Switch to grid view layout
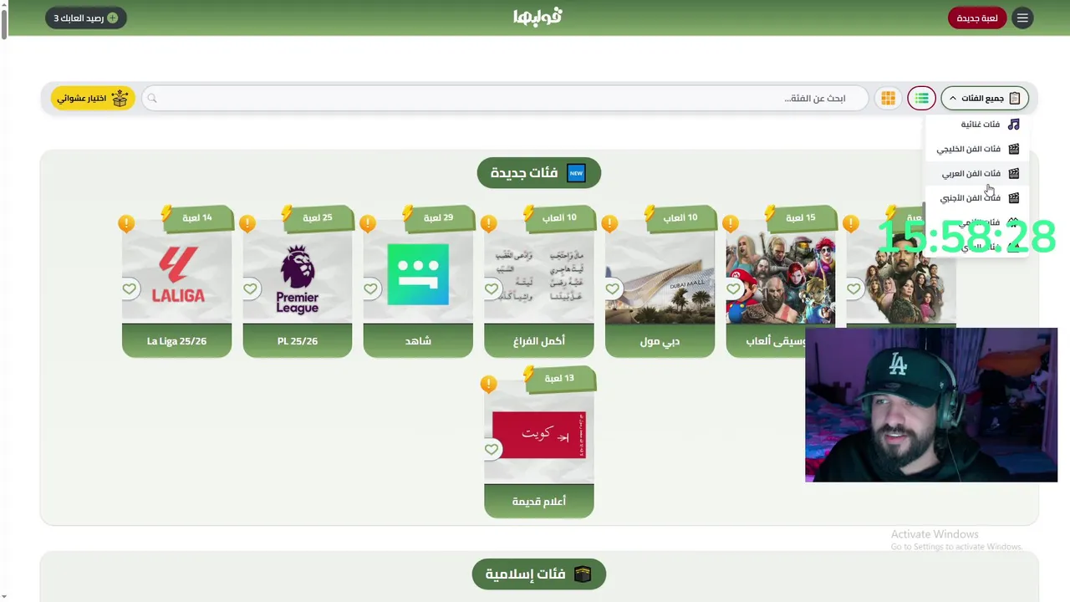Image resolution: width=1070 pixels, height=602 pixels. click(x=888, y=98)
